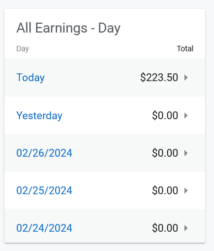Expand the 02/24/2024 row arrow
This screenshot has height=251, width=214.
pos(186,228)
